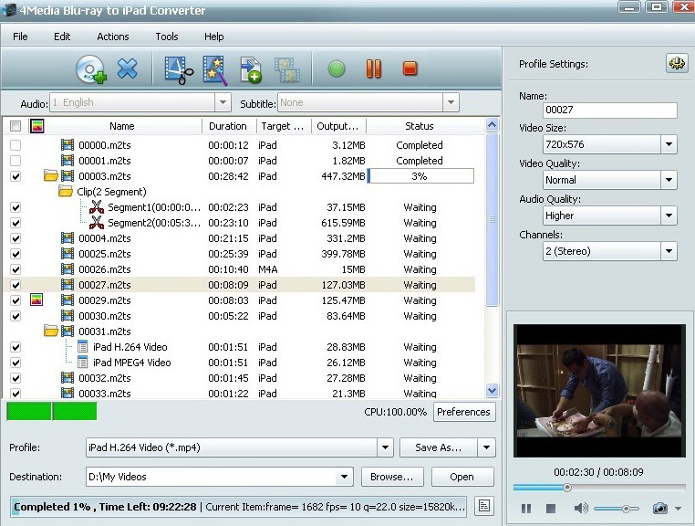This screenshot has height=526, width=695.
Task: Click the preview playback seek slider
Action: pyautogui.click(x=599, y=488)
